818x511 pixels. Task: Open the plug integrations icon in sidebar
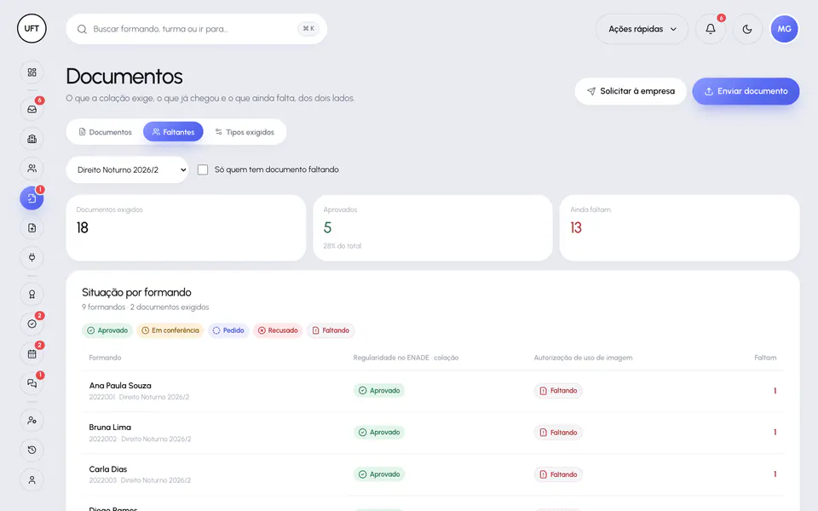32,257
